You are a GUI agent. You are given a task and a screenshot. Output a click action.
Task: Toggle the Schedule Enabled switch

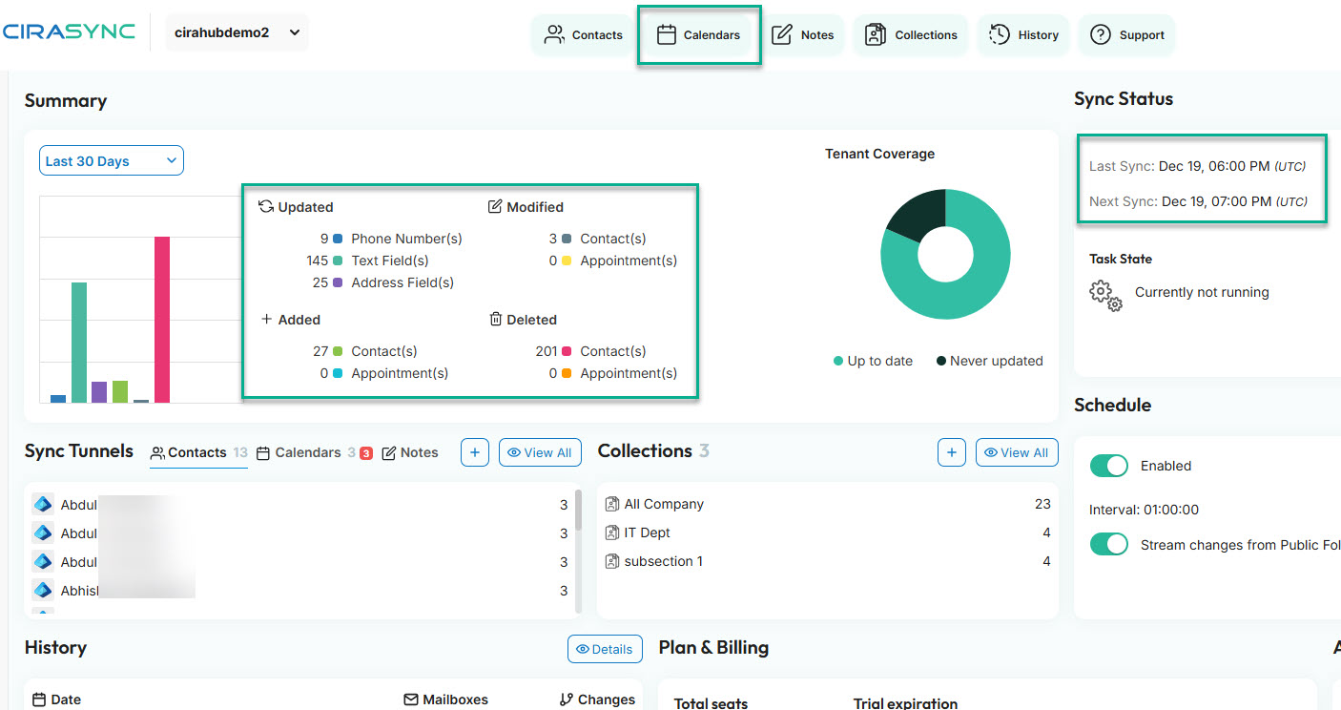1109,466
